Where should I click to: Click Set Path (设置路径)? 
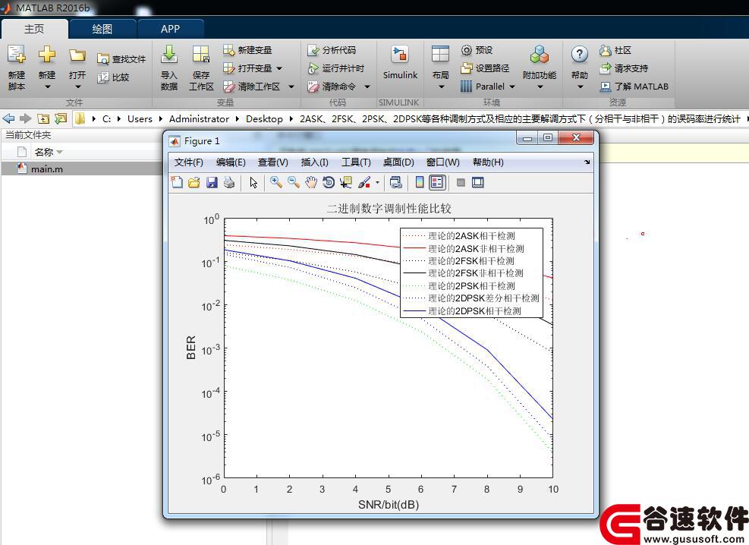pyautogui.click(x=485, y=68)
